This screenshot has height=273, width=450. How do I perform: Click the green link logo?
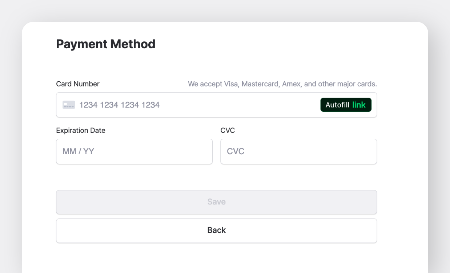[359, 105]
